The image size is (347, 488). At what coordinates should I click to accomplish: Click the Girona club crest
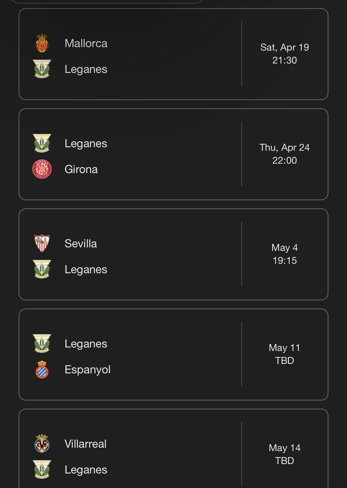tap(42, 169)
